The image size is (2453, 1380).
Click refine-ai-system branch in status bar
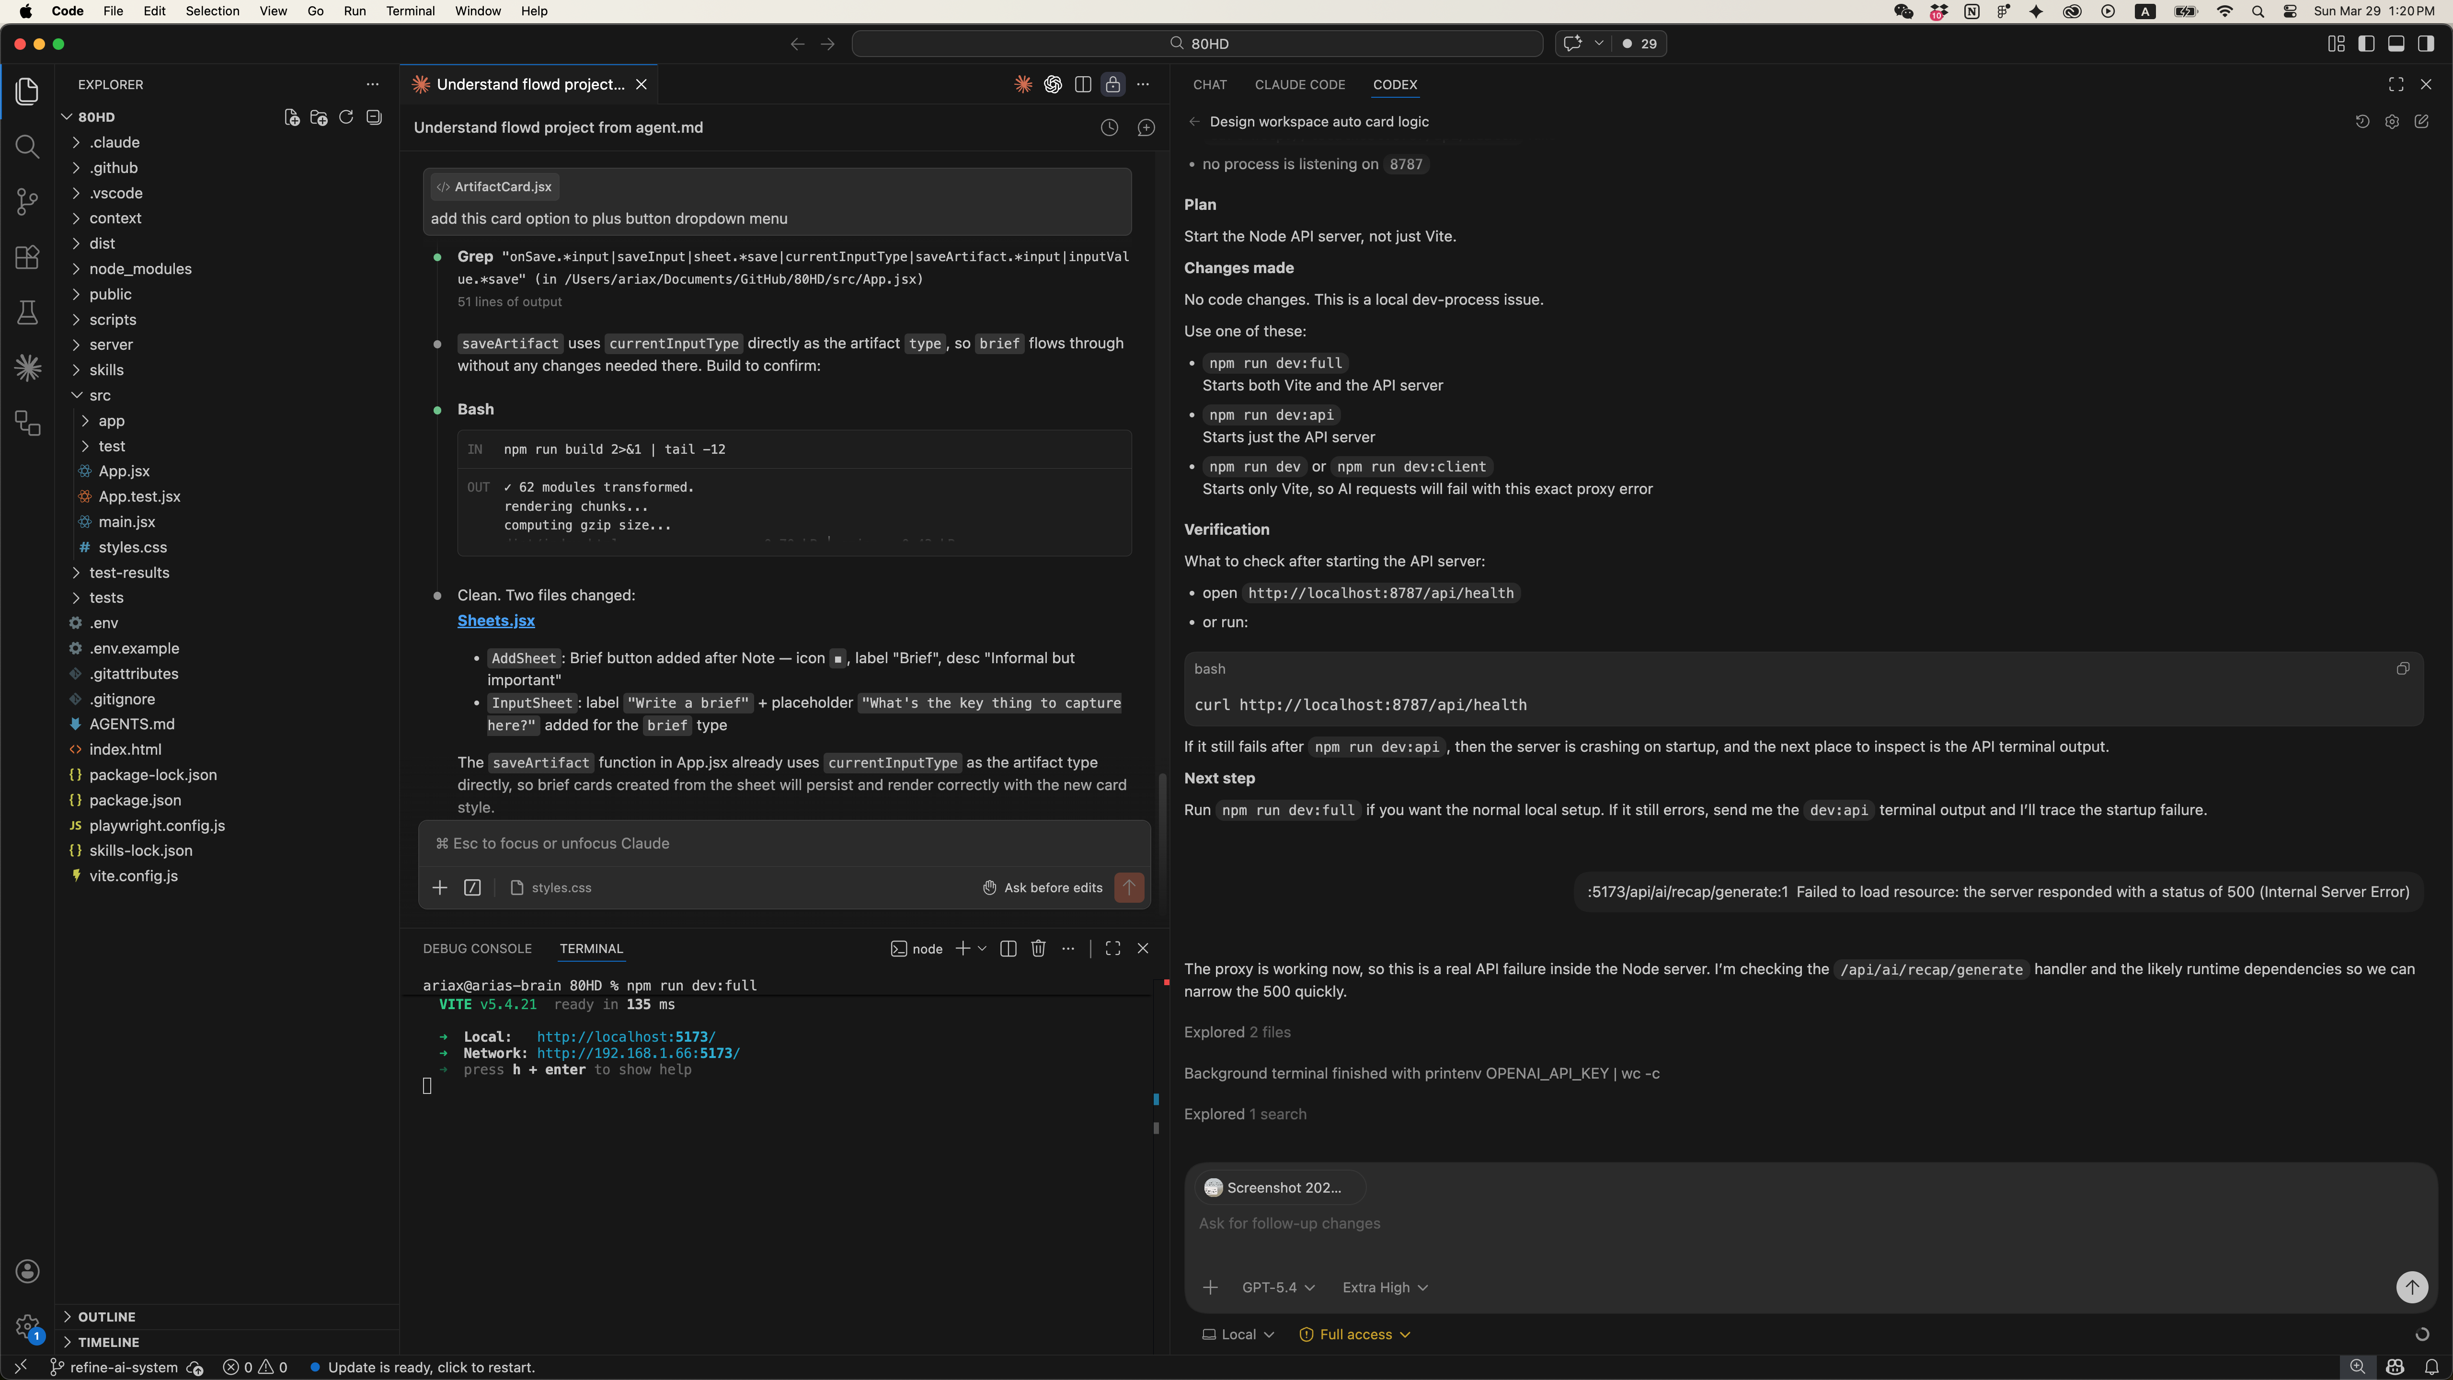coord(115,1368)
